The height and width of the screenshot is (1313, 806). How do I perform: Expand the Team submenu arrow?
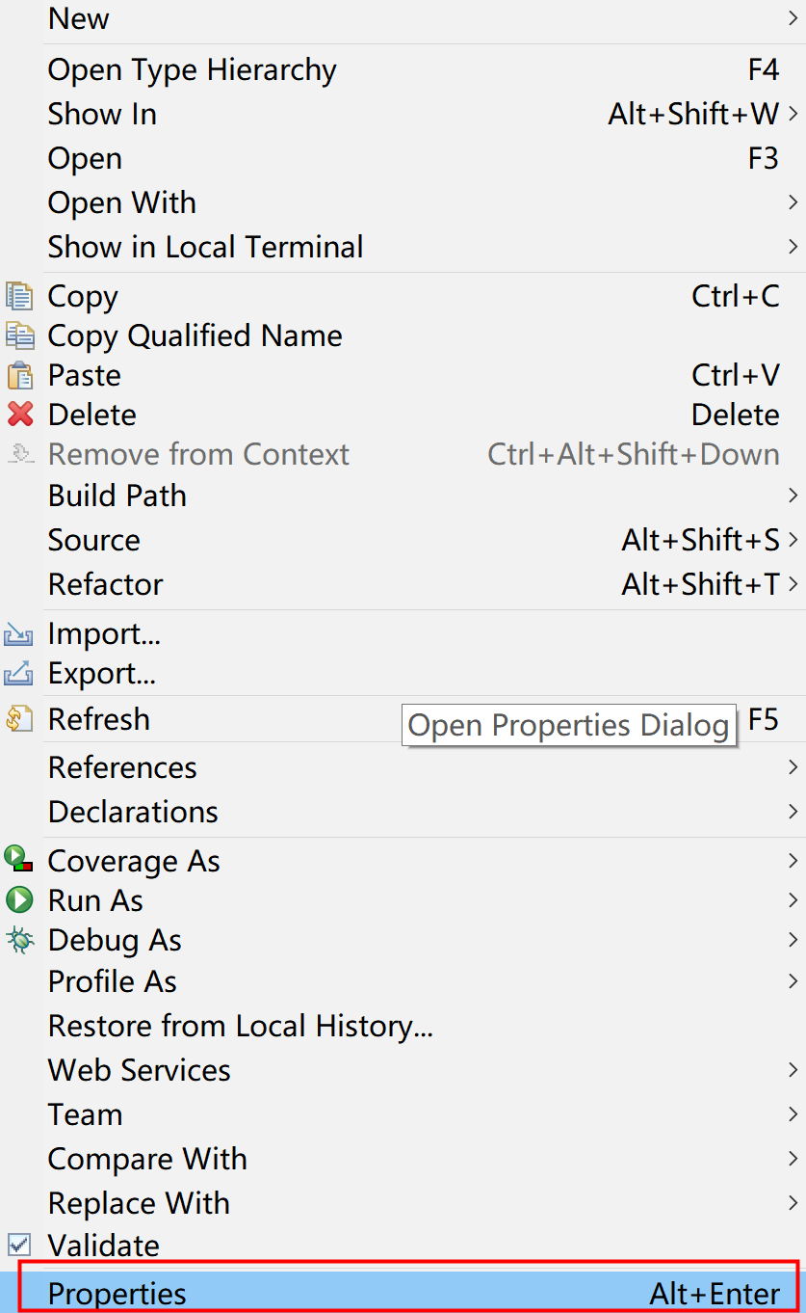(x=793, y=1114)
